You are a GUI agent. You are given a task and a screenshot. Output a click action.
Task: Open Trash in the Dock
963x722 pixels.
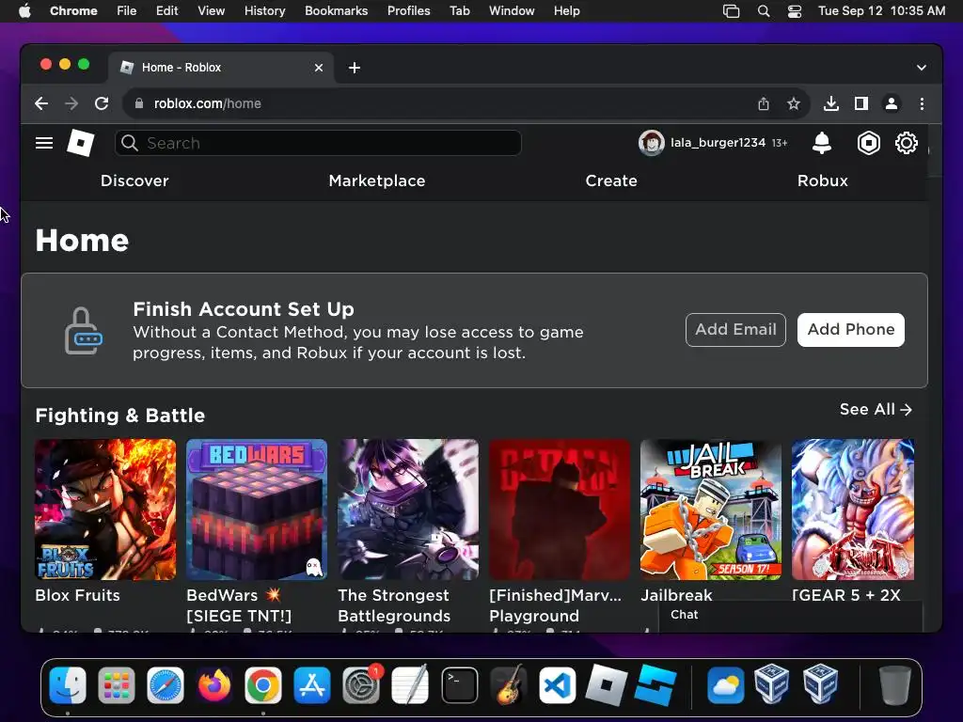(895, 684)
